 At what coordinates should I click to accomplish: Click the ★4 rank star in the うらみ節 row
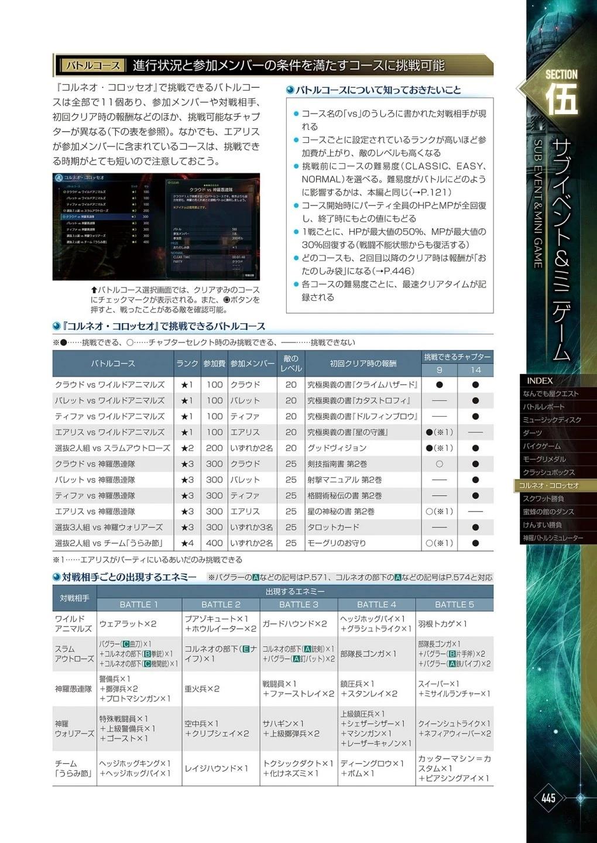click(187, 543)
